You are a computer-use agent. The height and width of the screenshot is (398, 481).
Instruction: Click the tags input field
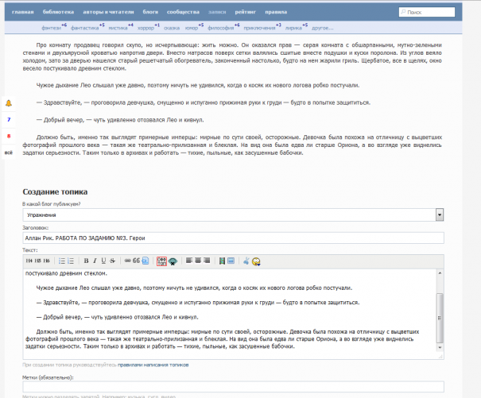(232, 386)
